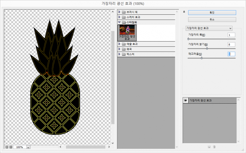Expand the 예술 효과 filter folder
Screen dimensions: 246x153
[x=119, y=44]
